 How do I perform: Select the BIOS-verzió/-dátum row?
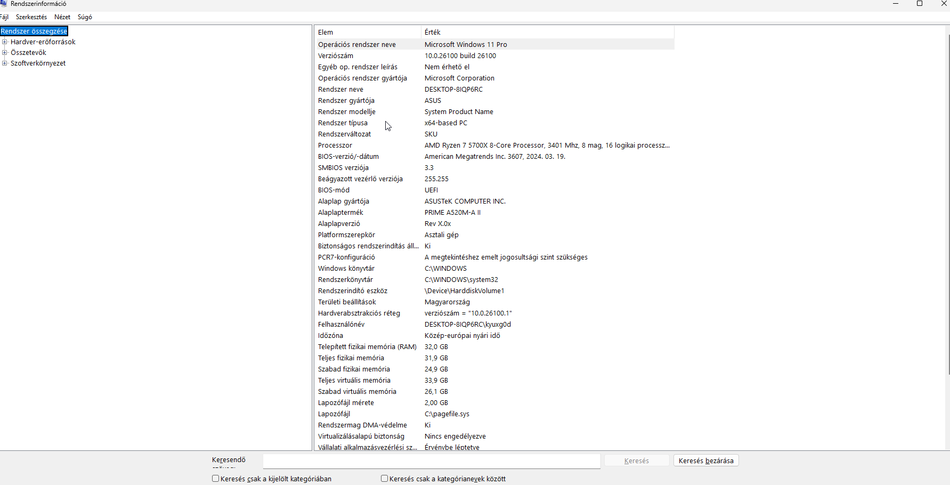[494, 157]
